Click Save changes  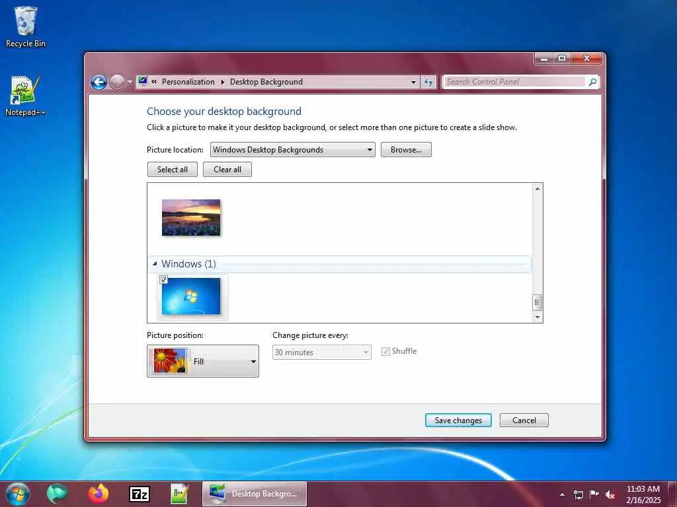pyautogui.click(x=458, y=421)
